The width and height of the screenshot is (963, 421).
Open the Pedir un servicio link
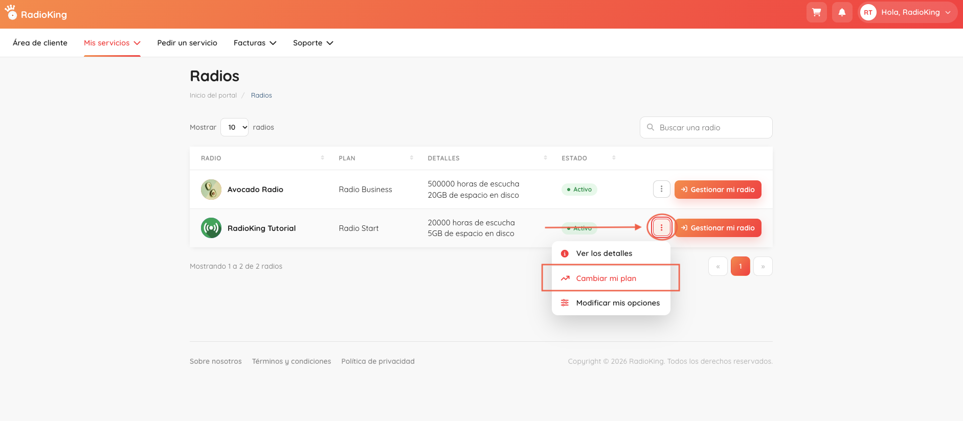187,43
